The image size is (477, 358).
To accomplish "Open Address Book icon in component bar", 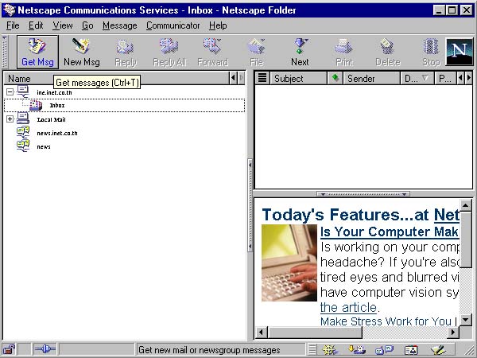I will pyautogui.click(x=411, y=350).
